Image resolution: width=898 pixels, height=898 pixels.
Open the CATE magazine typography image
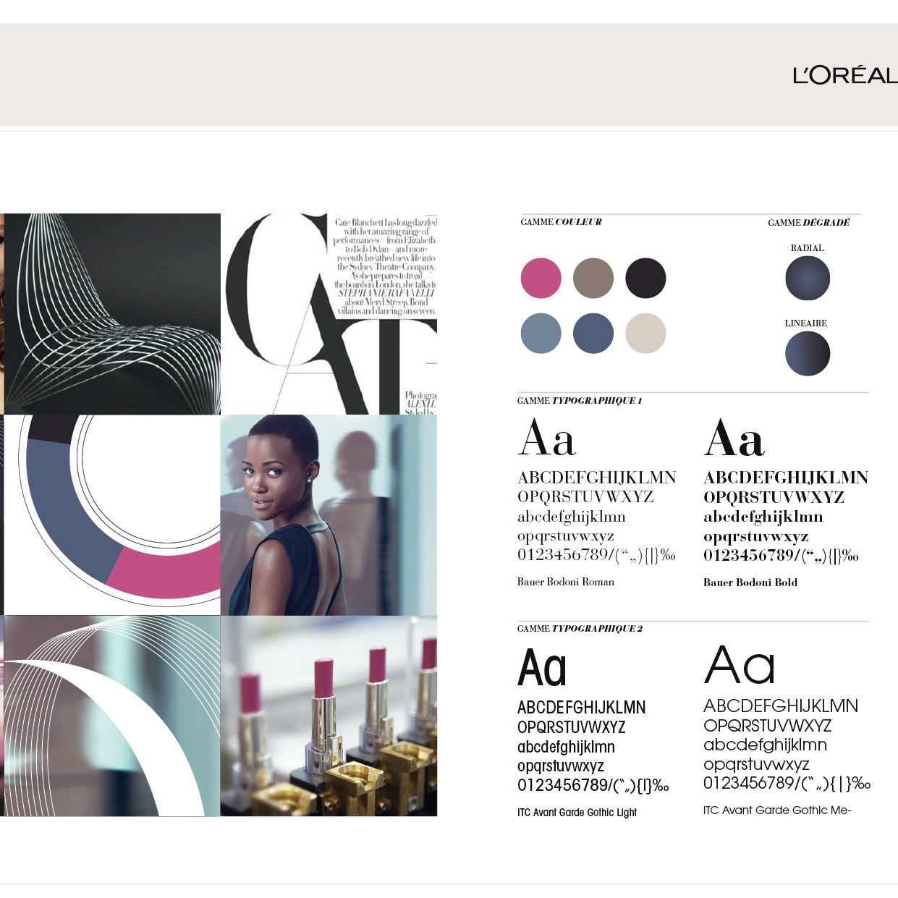pos(329,314)
